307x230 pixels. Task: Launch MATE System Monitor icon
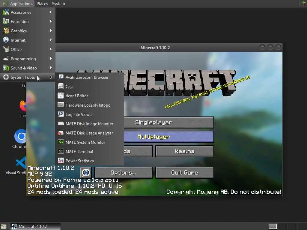click(x=61, y=142)
